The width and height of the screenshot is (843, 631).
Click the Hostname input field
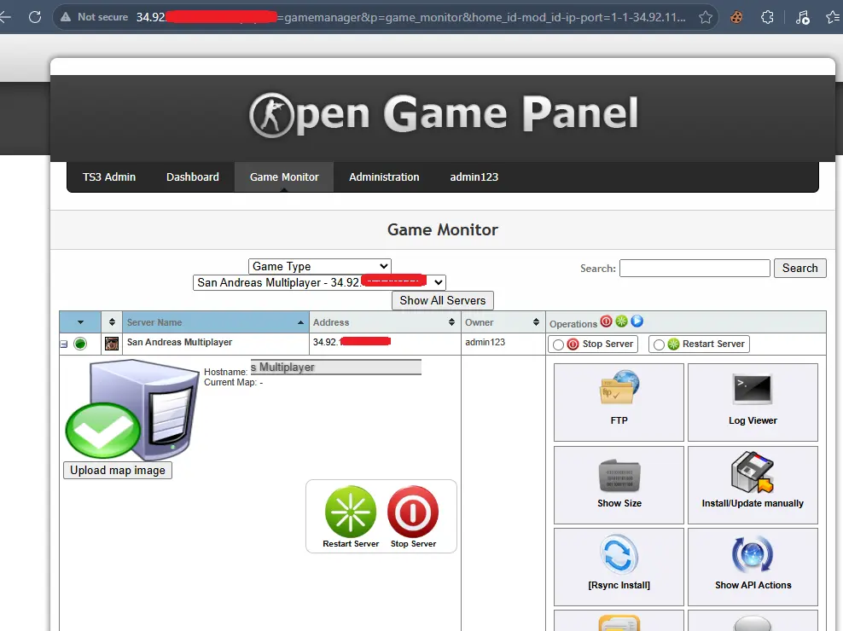coord(336,368)
